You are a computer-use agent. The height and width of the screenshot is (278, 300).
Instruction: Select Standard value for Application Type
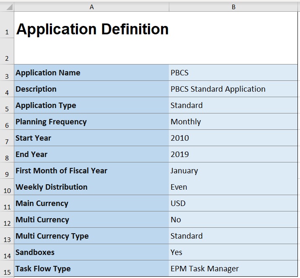click(233, 105)
